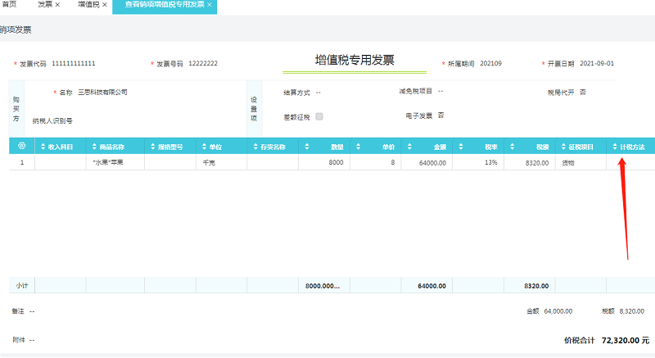The width and height of the screenshot is (655, 358).
Task: Open the 发票 tab
Action: (x=44, y=5)
